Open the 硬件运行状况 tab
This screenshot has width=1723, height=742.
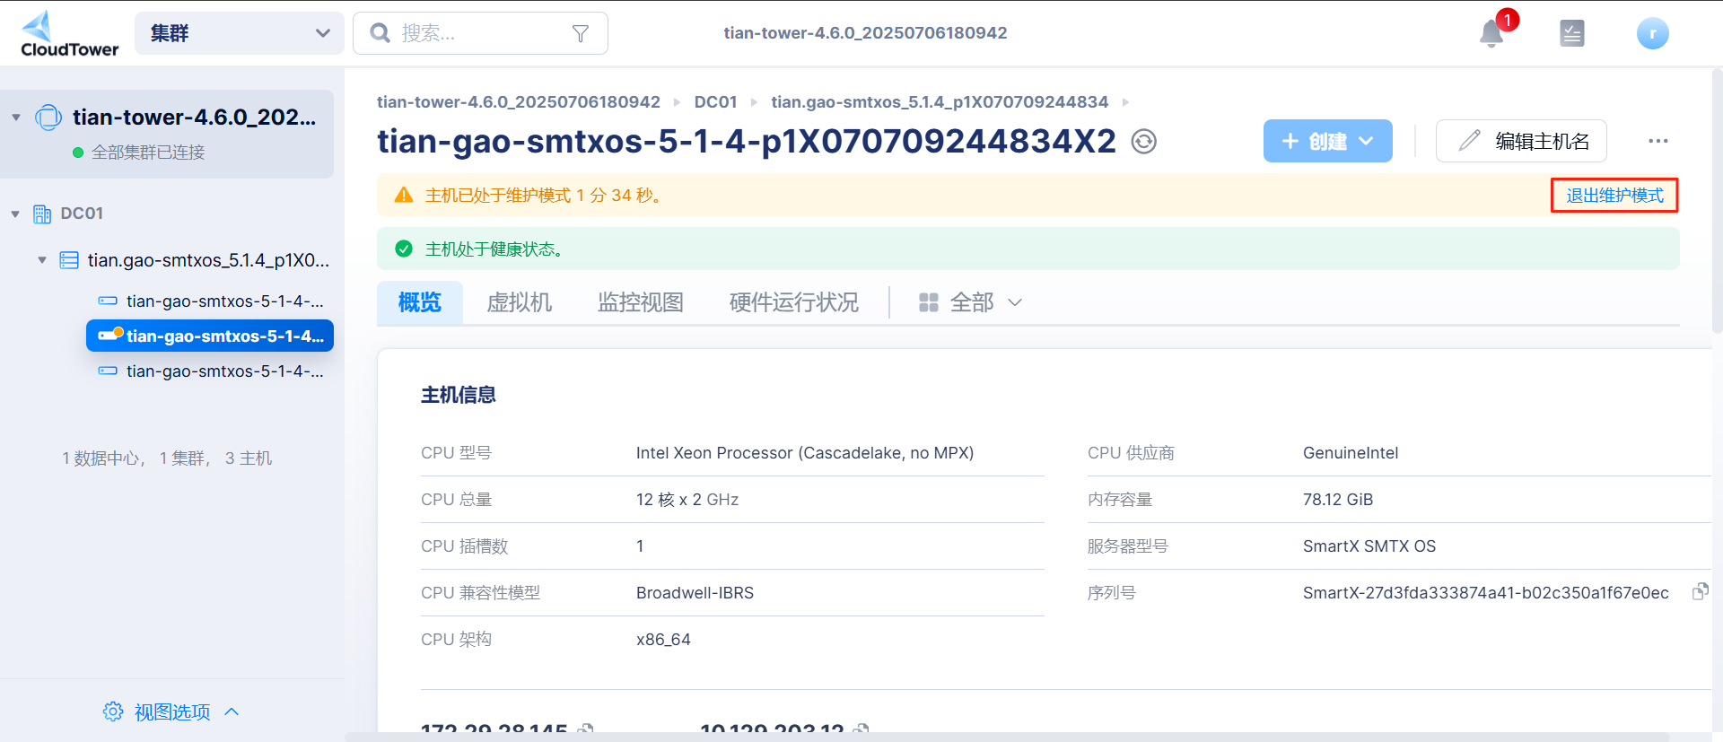tap(793, 302)
